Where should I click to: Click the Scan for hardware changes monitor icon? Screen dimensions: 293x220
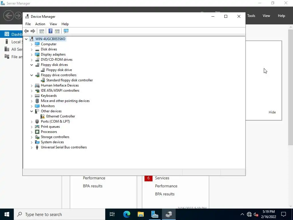[x=66, y=31]
